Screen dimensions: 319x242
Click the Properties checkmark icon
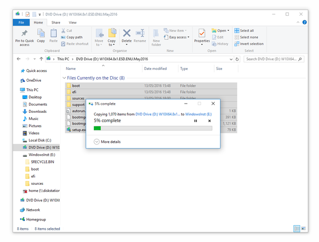202,33
